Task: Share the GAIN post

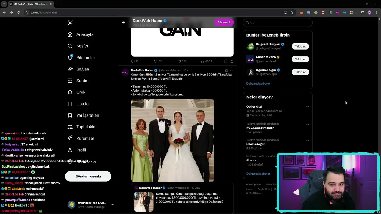Action: pyautogui.click(x=232, y=61)
